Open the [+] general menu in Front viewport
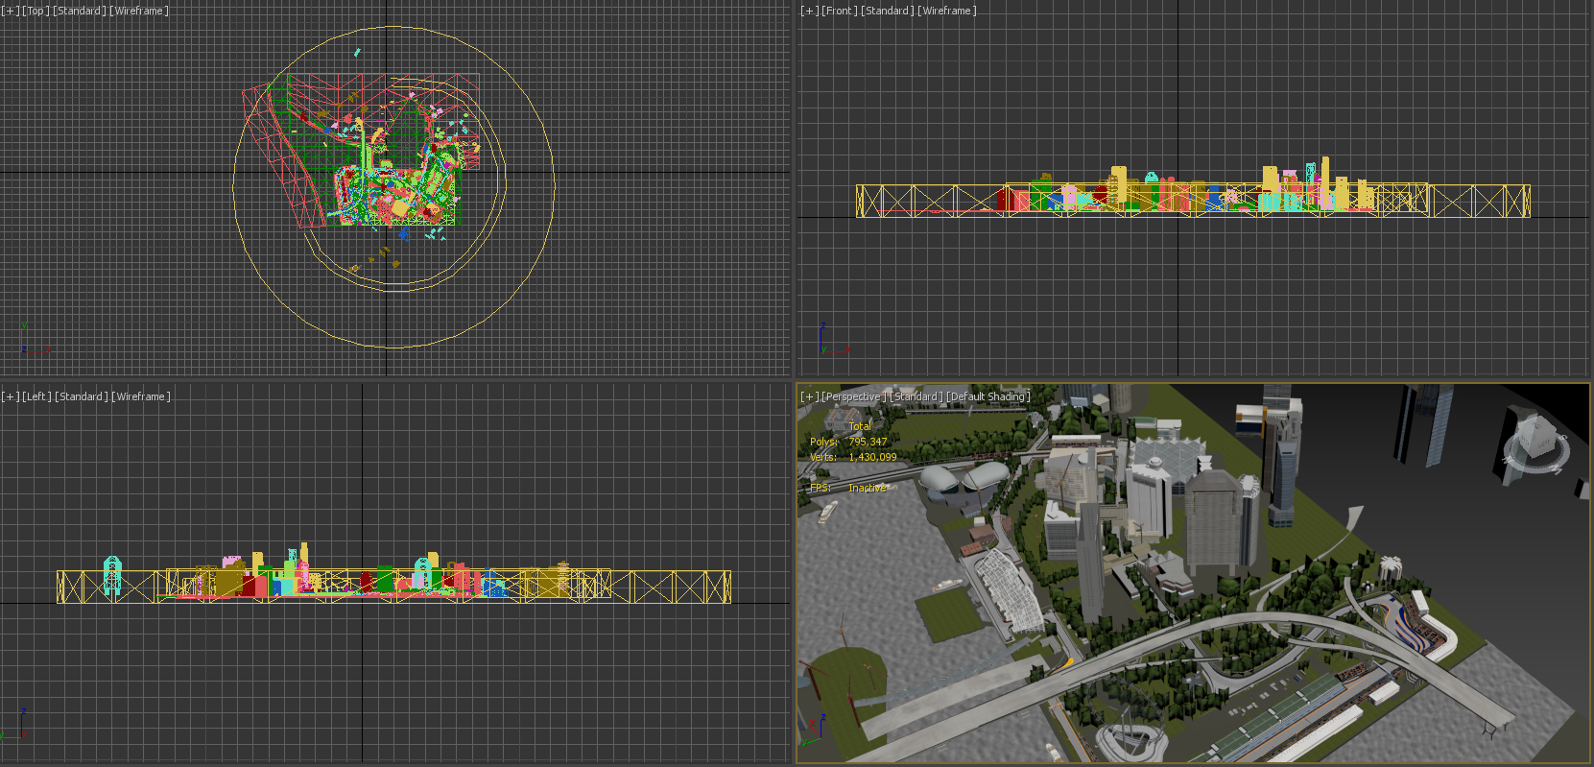Screen dimensions: 1594x767 pyautogui.click(x=810, y=11)
